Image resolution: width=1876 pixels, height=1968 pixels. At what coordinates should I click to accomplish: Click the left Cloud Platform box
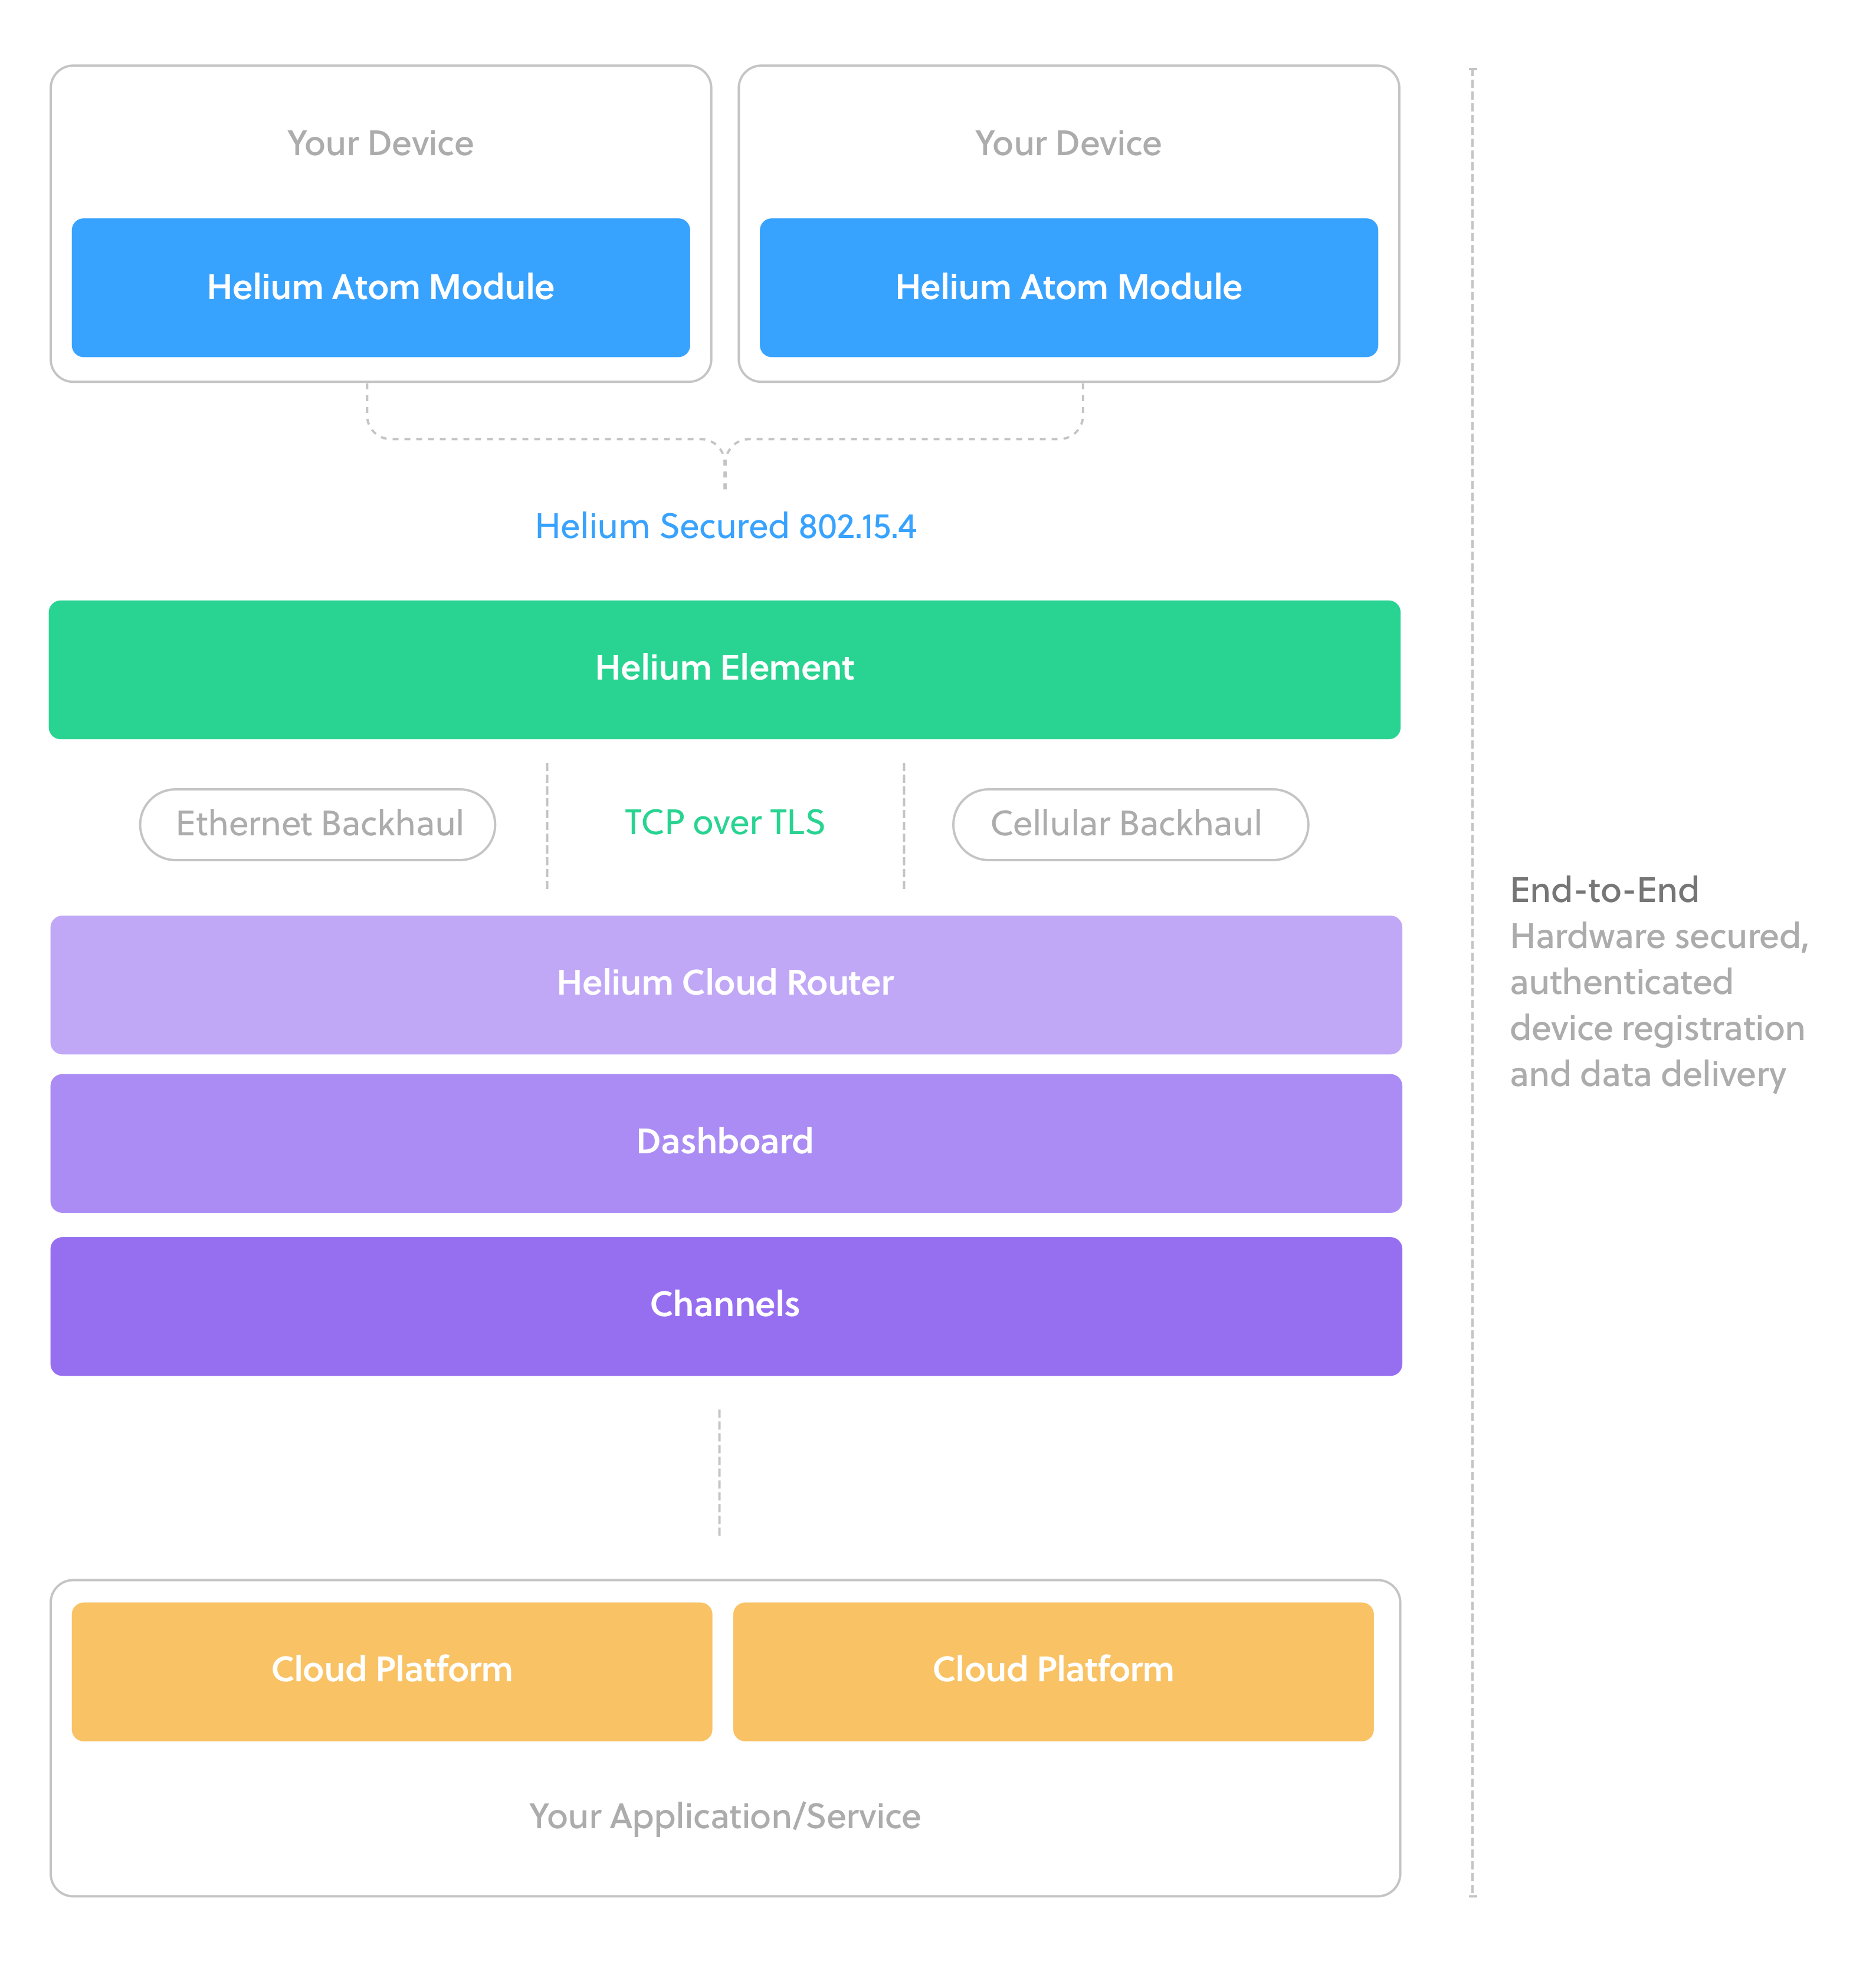[x=391, y=1670]
